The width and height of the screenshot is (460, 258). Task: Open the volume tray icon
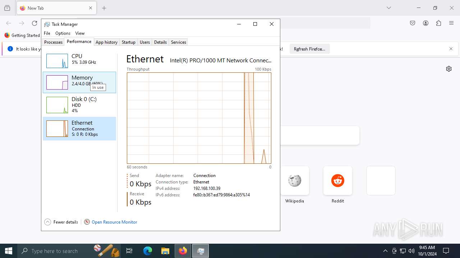411,251
